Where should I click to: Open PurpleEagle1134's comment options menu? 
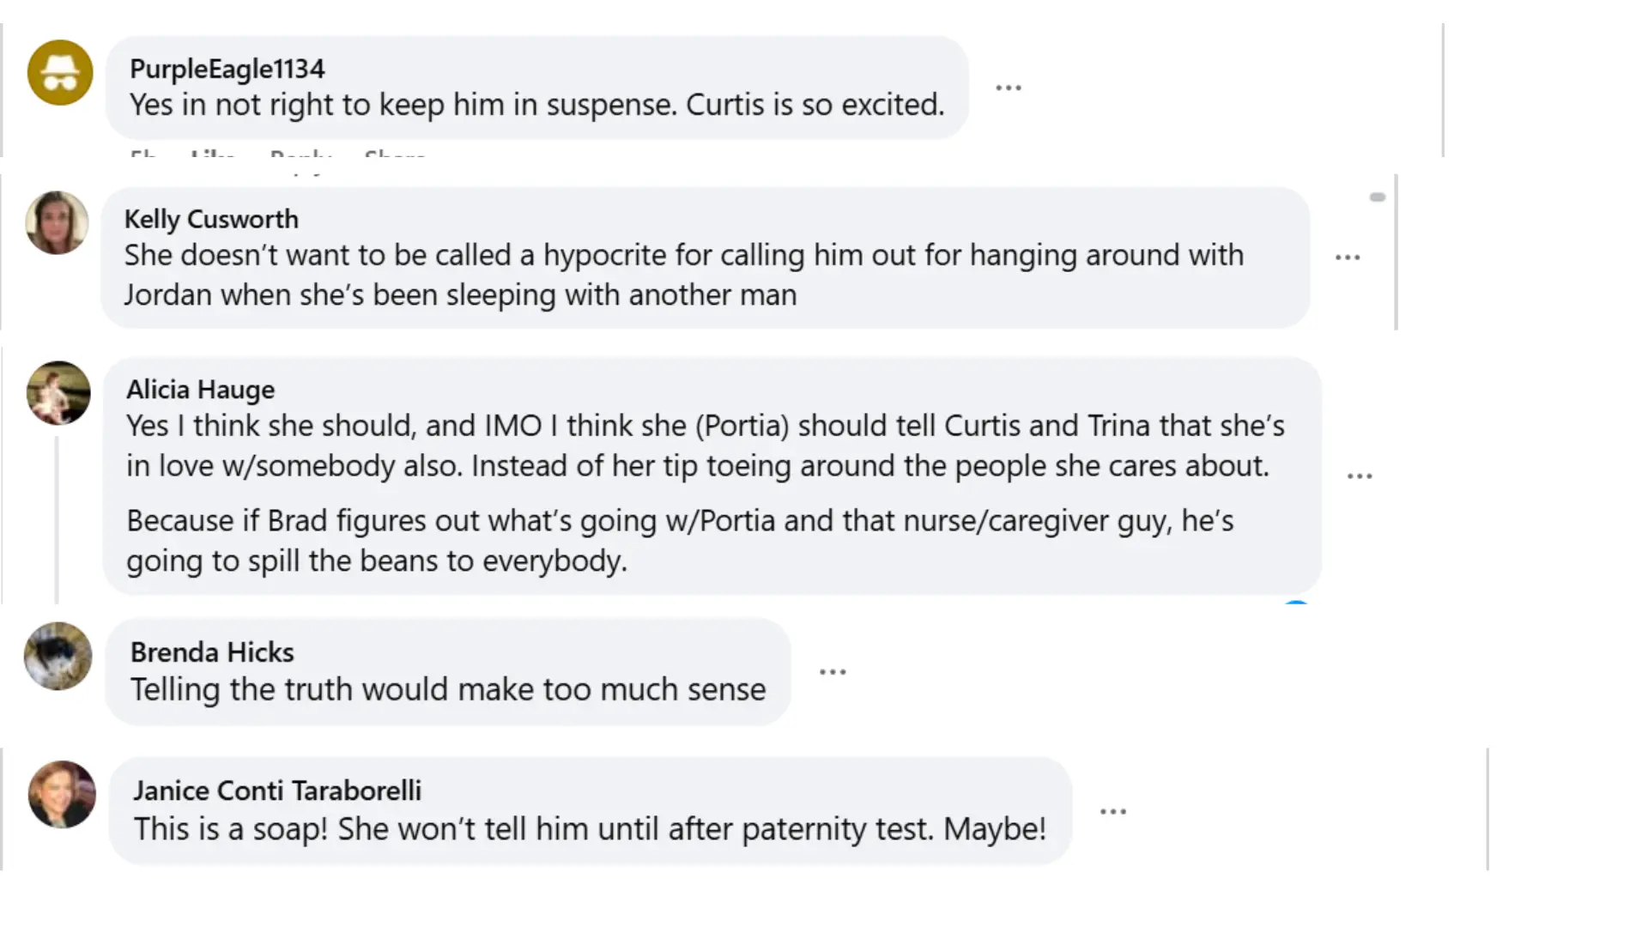tap(1009, 87)
